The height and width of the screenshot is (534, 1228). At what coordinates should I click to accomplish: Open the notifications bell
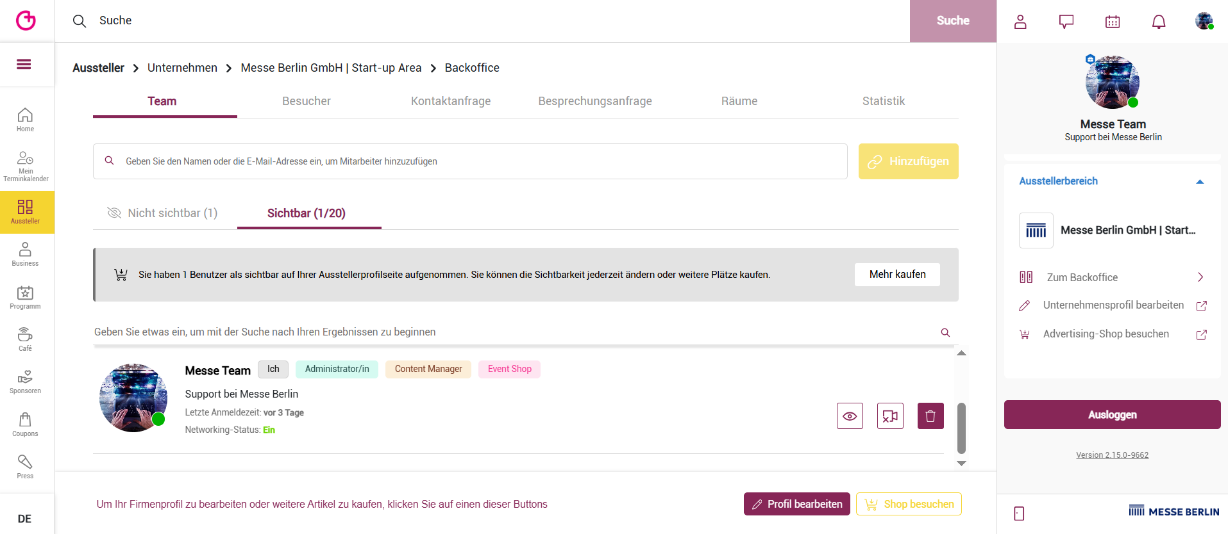1159,22
